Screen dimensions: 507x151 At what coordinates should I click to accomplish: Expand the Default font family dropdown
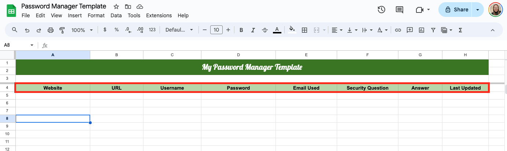(x=179, y=30)
